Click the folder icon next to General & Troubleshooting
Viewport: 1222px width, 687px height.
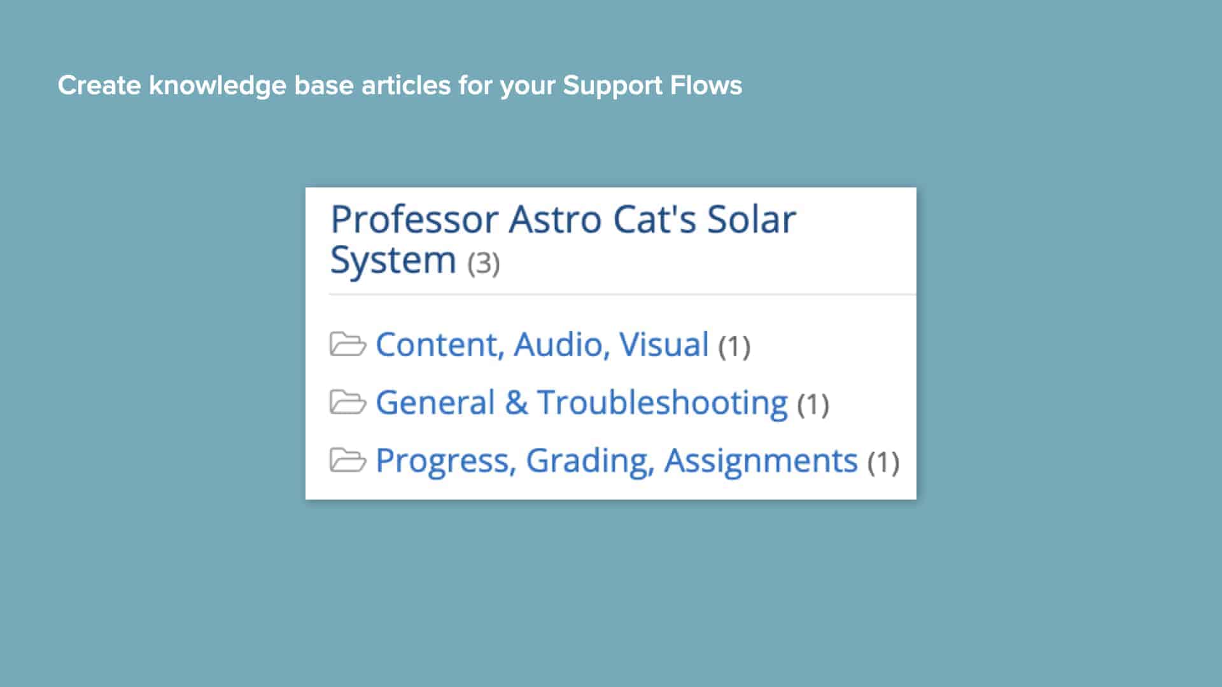pos(349,401)
